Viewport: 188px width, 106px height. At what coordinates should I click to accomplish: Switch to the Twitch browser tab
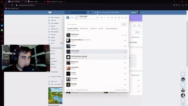point(36,1)
